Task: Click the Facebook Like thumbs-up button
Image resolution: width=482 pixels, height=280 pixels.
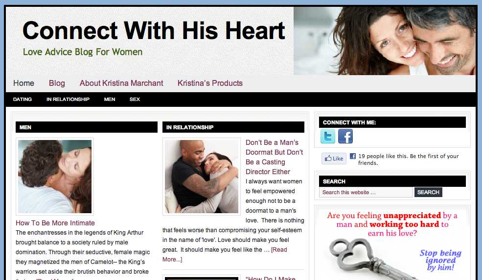Action: (x=334, y=159)
